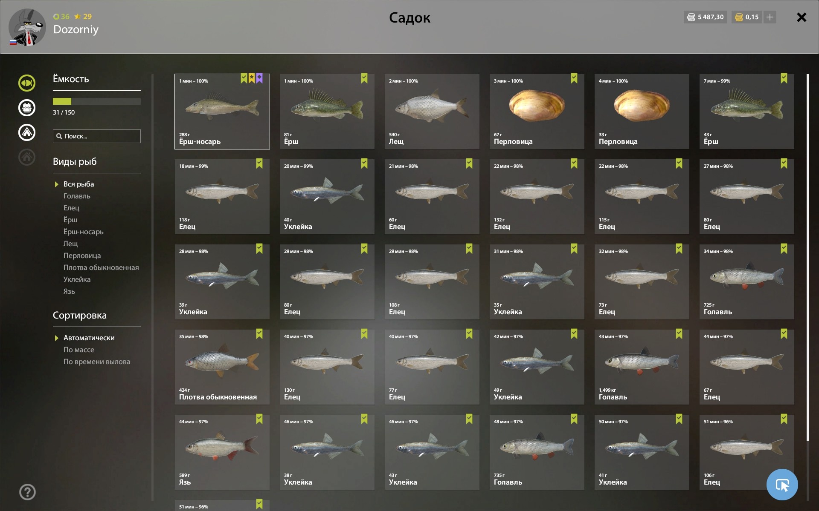819x511 pixels.
Task: Filter fish list by Плотва обыкновенная
Action: [101, 267]
